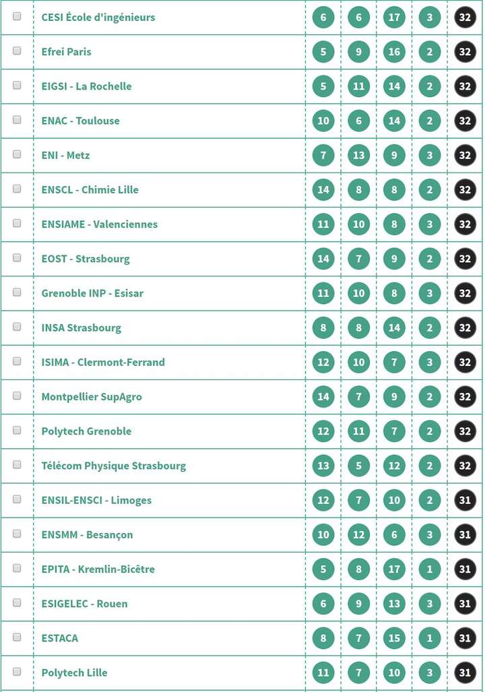Viewport: 485px width, 692px height.
Task: Tick the Efrei Paris checkbox
Action: point(17,51)
